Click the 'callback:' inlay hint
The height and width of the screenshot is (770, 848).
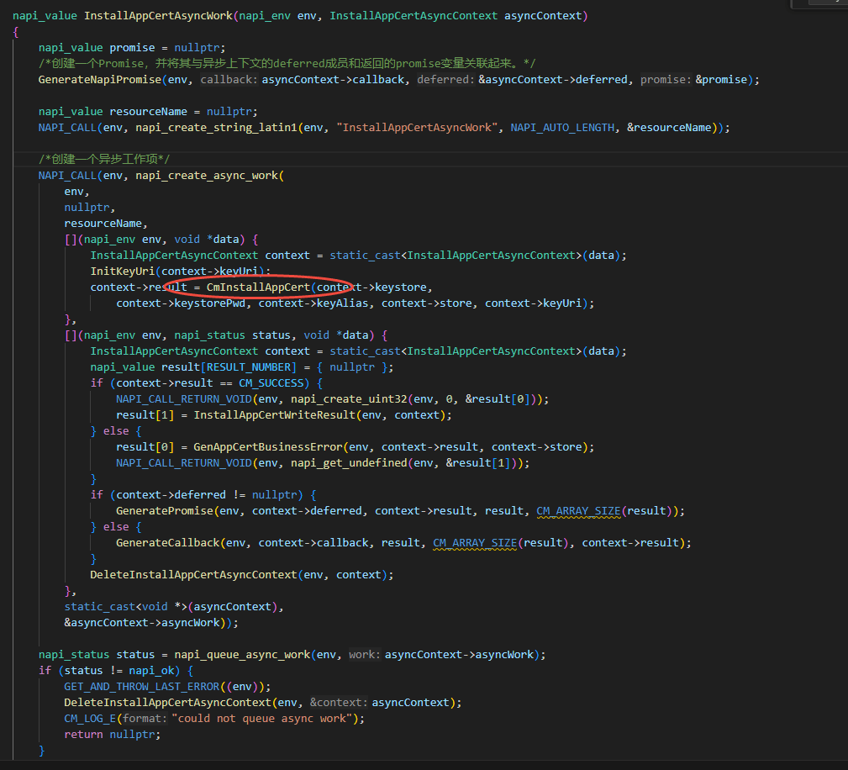(x=229, y=80)
